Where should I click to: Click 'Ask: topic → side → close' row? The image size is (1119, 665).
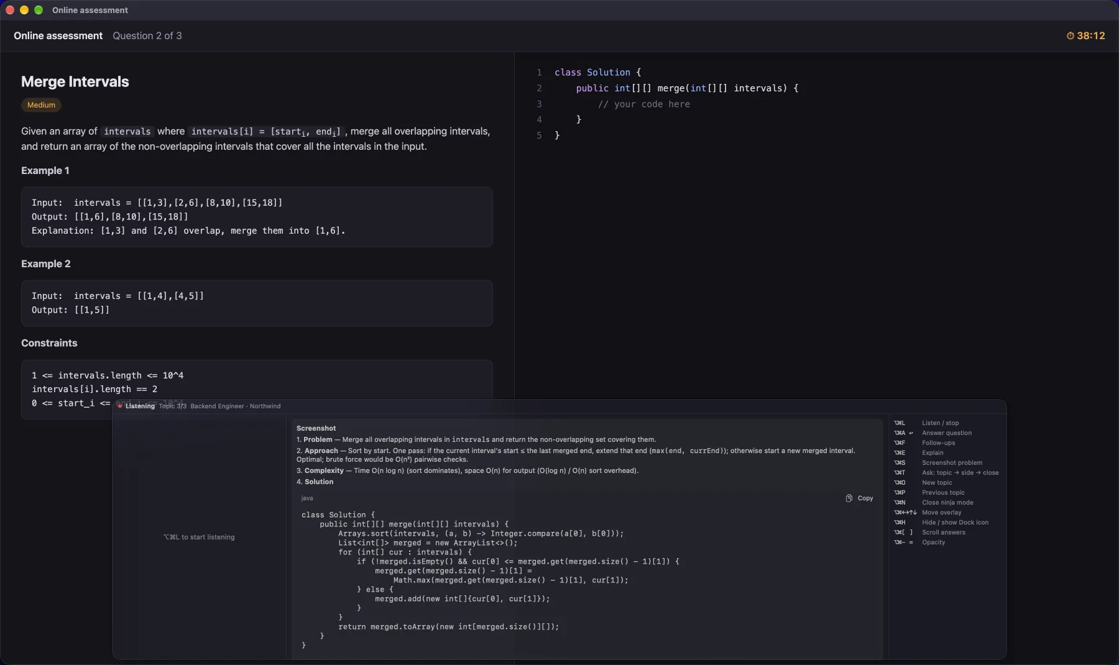point(947,473)
